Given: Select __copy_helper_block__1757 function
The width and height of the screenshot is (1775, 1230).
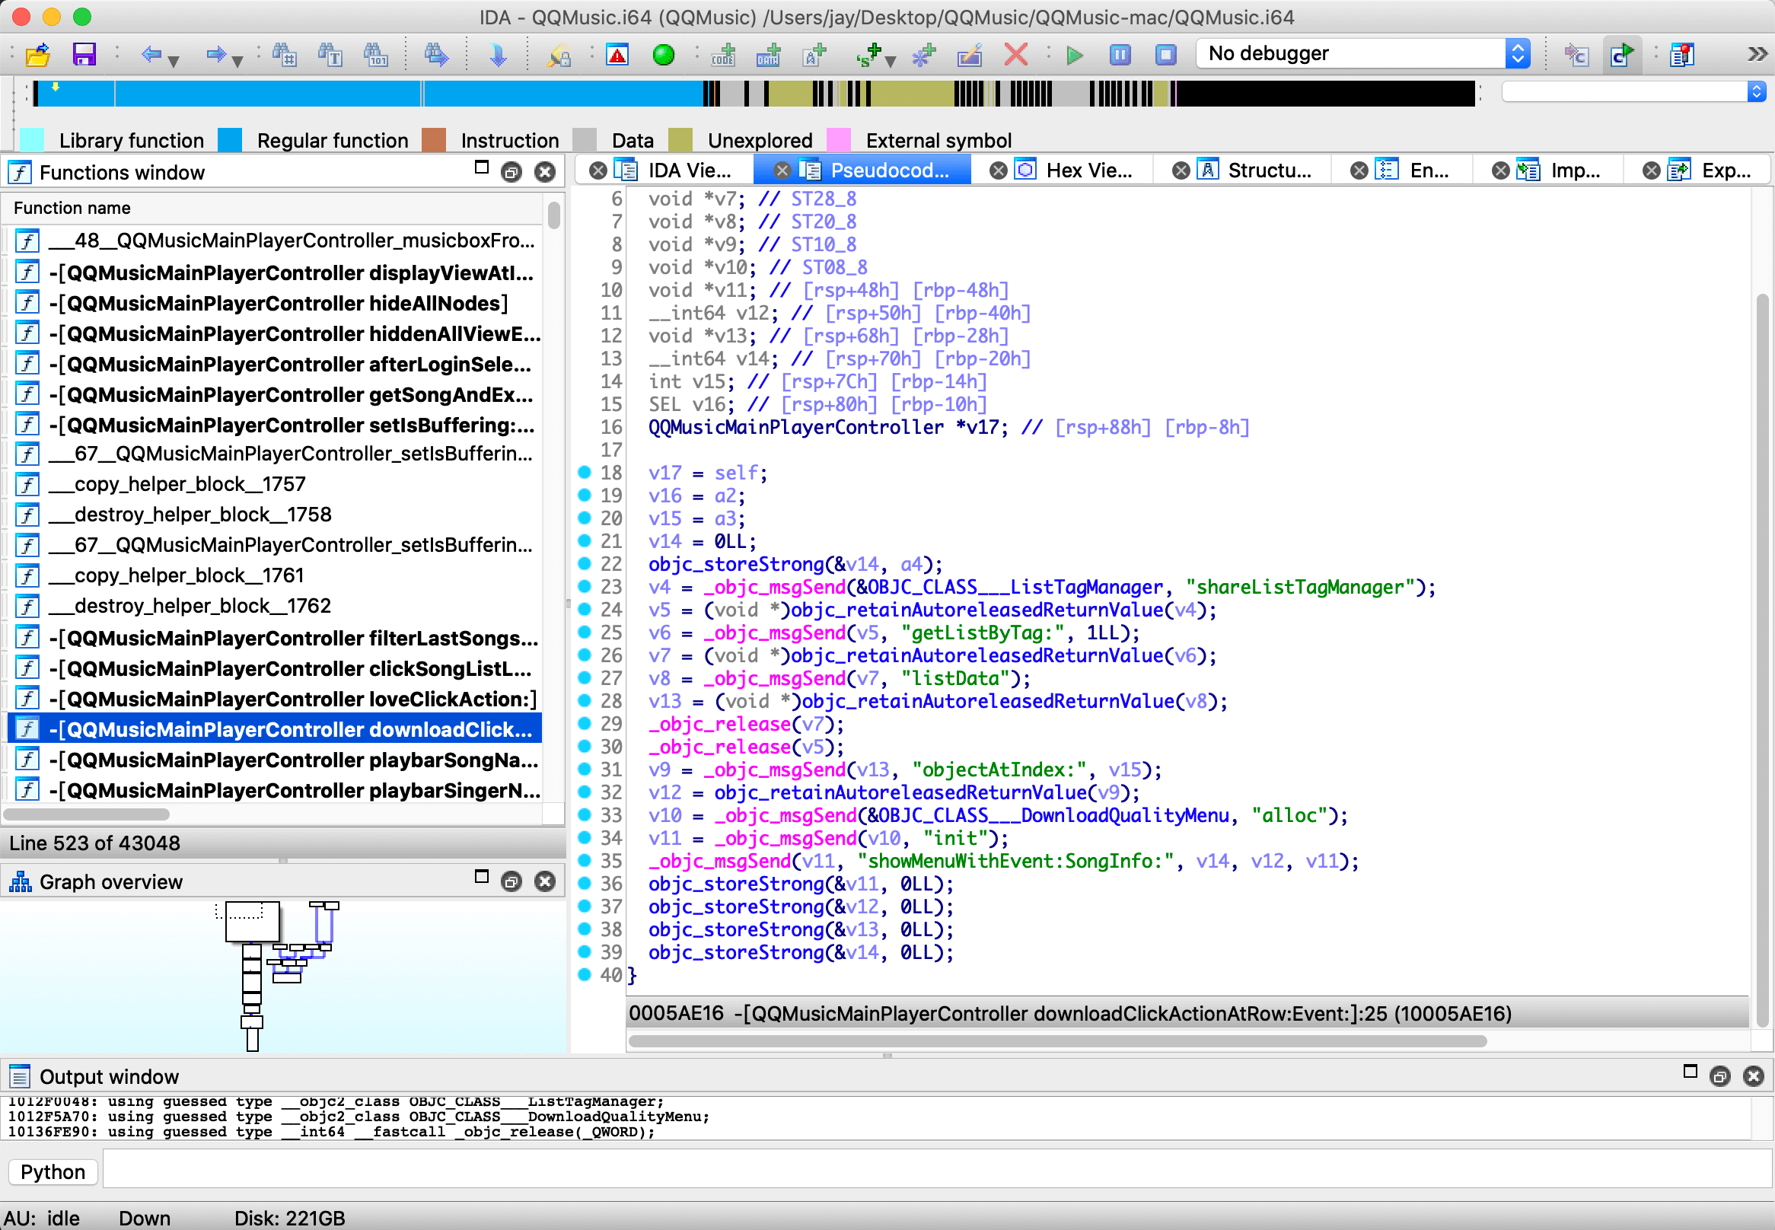Looking at the screenshot, I should coord(275,484).
